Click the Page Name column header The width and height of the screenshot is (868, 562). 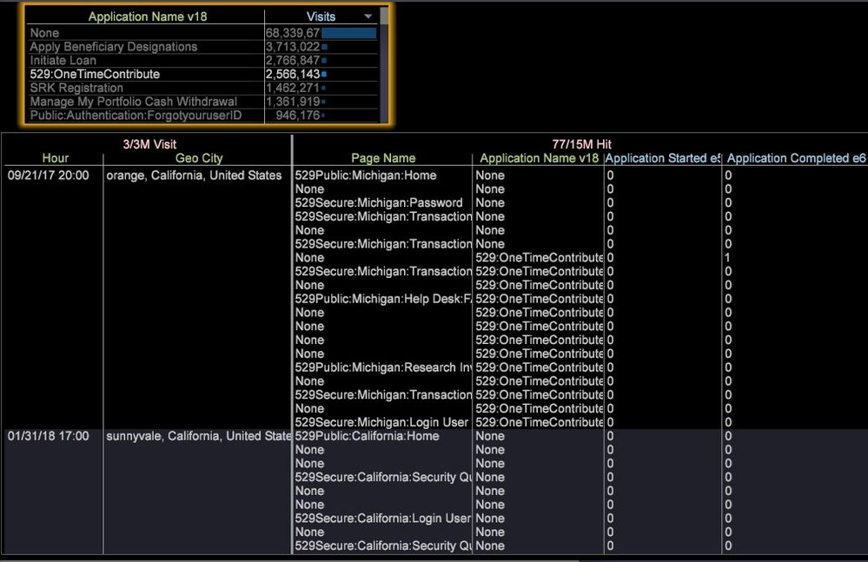tap(383, 158)
